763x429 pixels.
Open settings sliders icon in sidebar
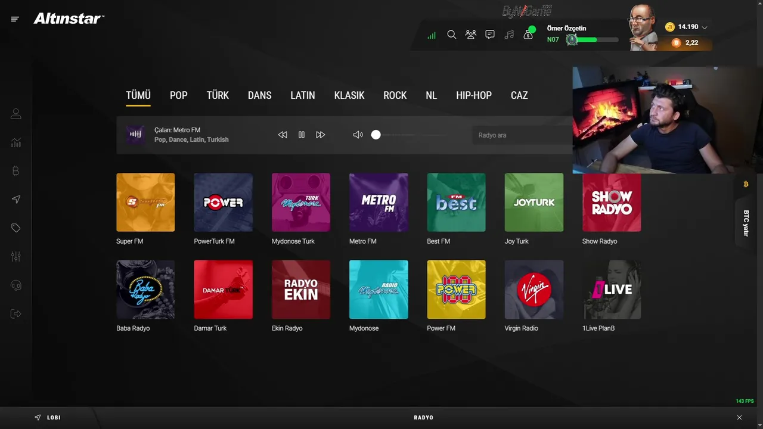16,257
